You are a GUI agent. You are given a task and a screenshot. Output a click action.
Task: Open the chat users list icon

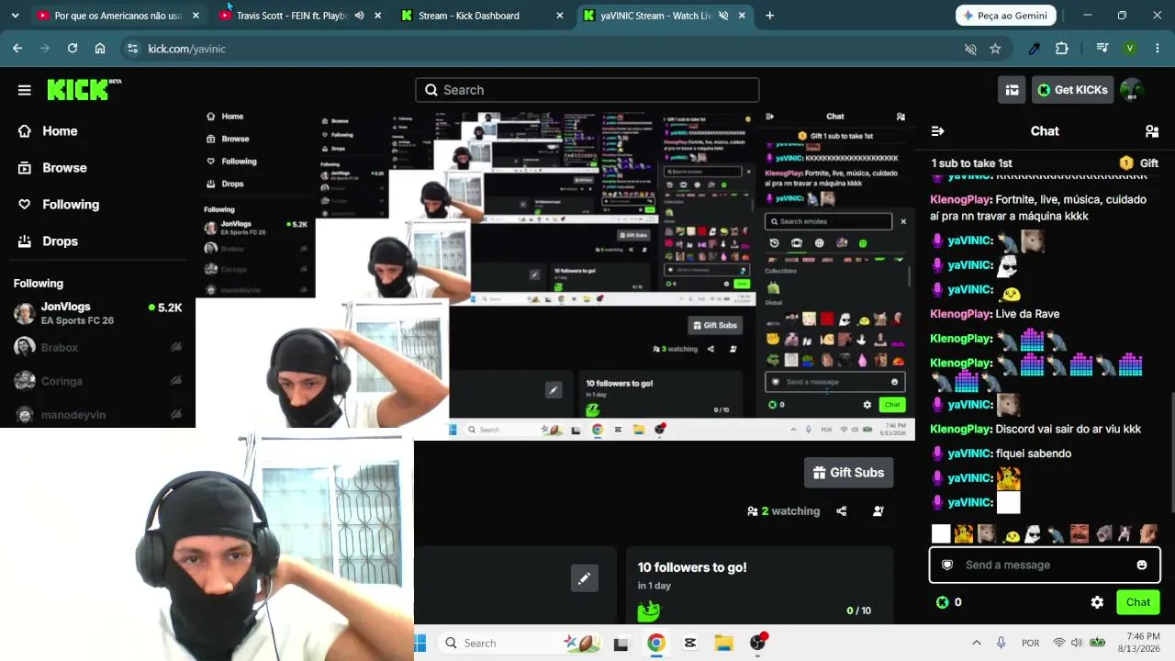(1152, 131)
